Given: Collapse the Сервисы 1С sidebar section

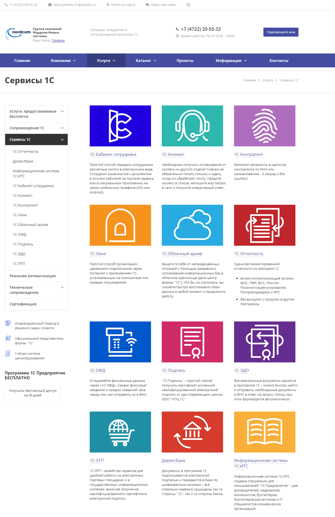Looking at the screenshot, I should point(62,139).
